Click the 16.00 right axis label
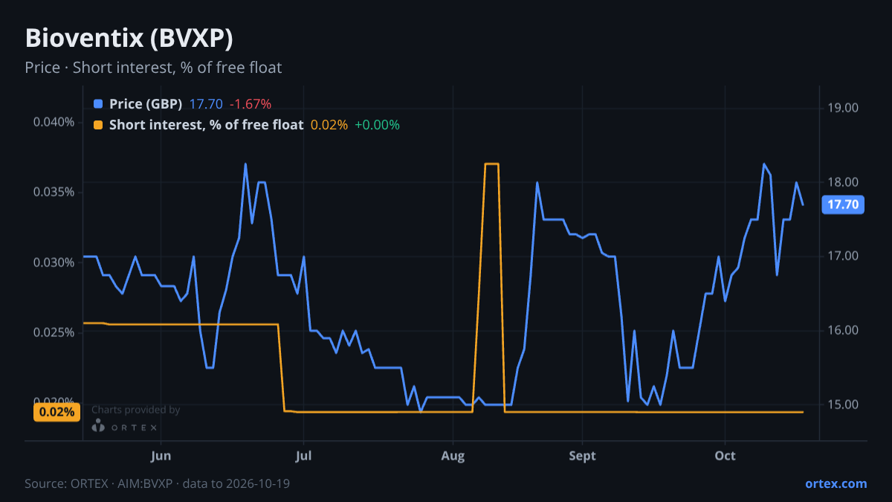The height and width of the screenshot is (502, 892). coord(842,330)
